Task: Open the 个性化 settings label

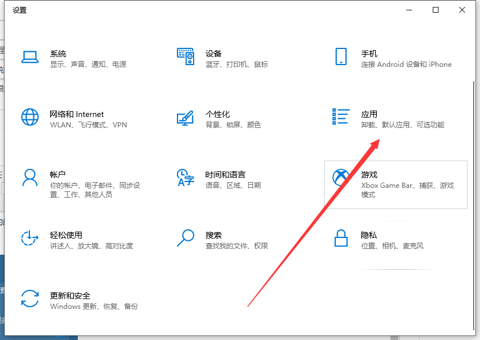Action: (x=217, y=115)
